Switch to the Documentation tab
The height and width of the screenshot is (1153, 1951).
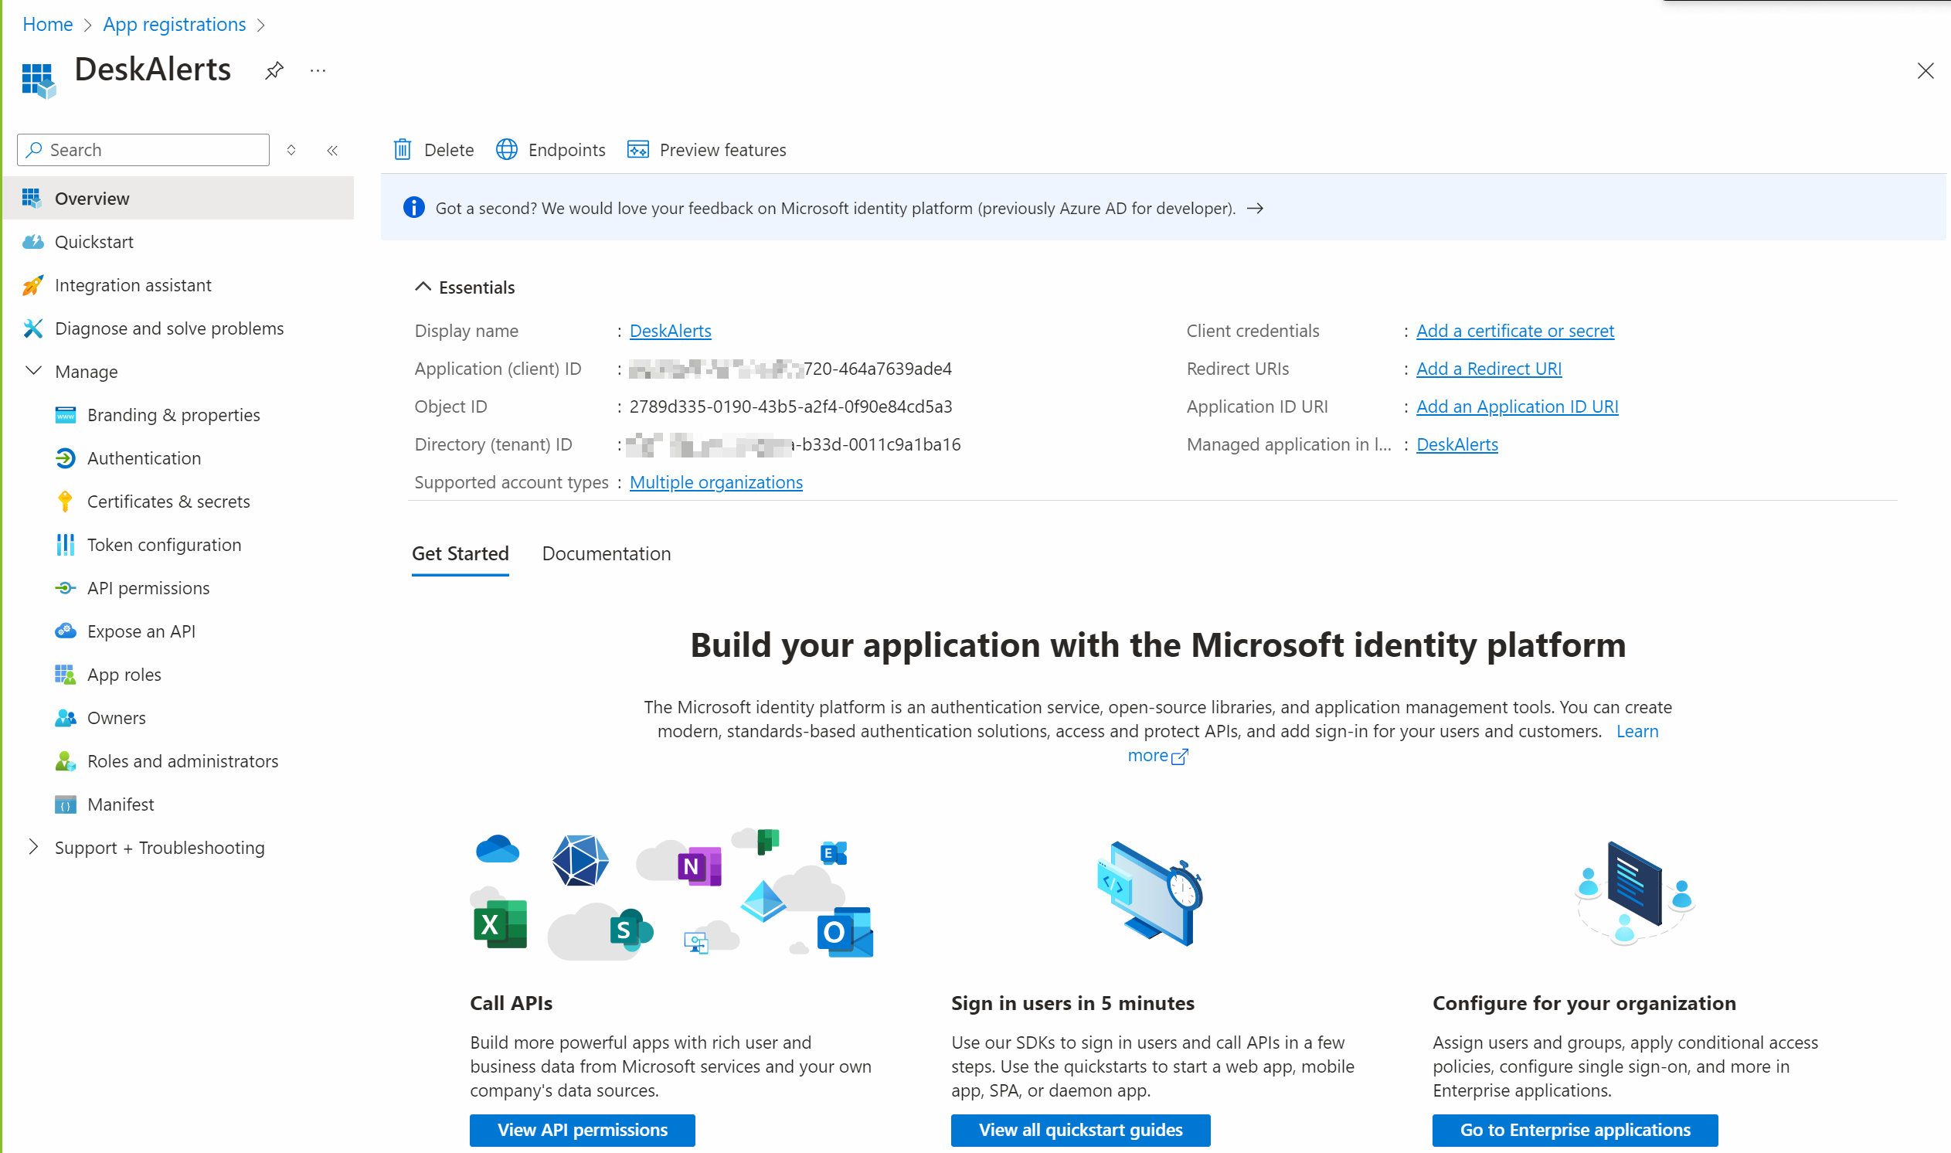pos(606,553)
